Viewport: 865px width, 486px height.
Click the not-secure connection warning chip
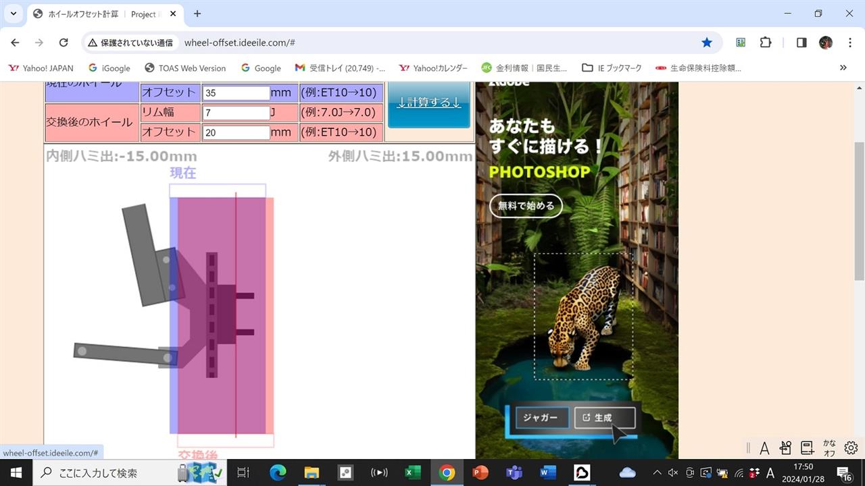click(130, 43)
